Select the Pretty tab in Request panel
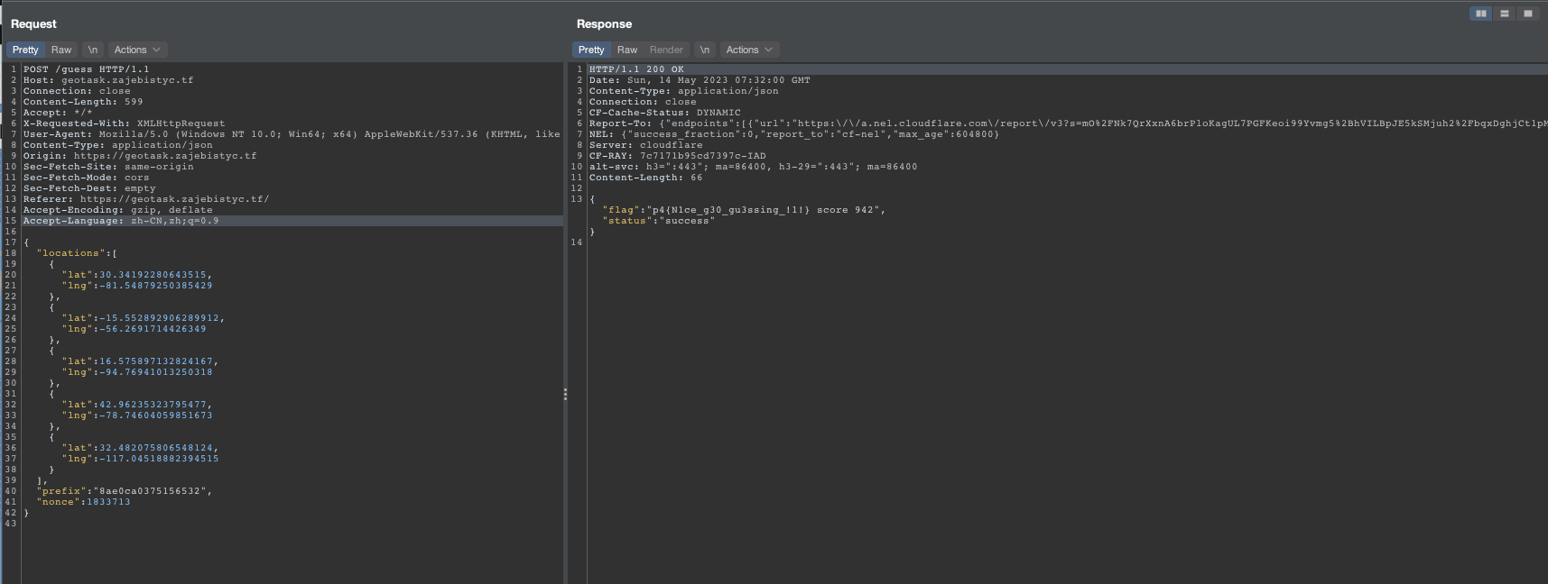This screenshot has height=584, width=1548. coord(25,50)
